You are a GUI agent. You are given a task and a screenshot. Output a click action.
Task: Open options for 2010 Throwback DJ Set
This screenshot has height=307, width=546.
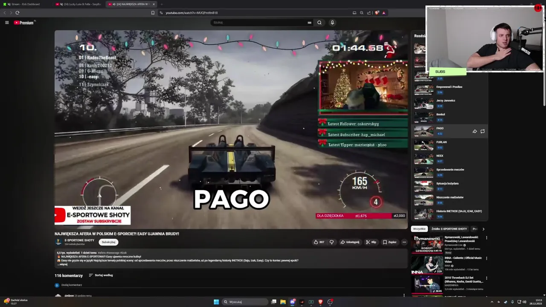[x=486, y=278]
